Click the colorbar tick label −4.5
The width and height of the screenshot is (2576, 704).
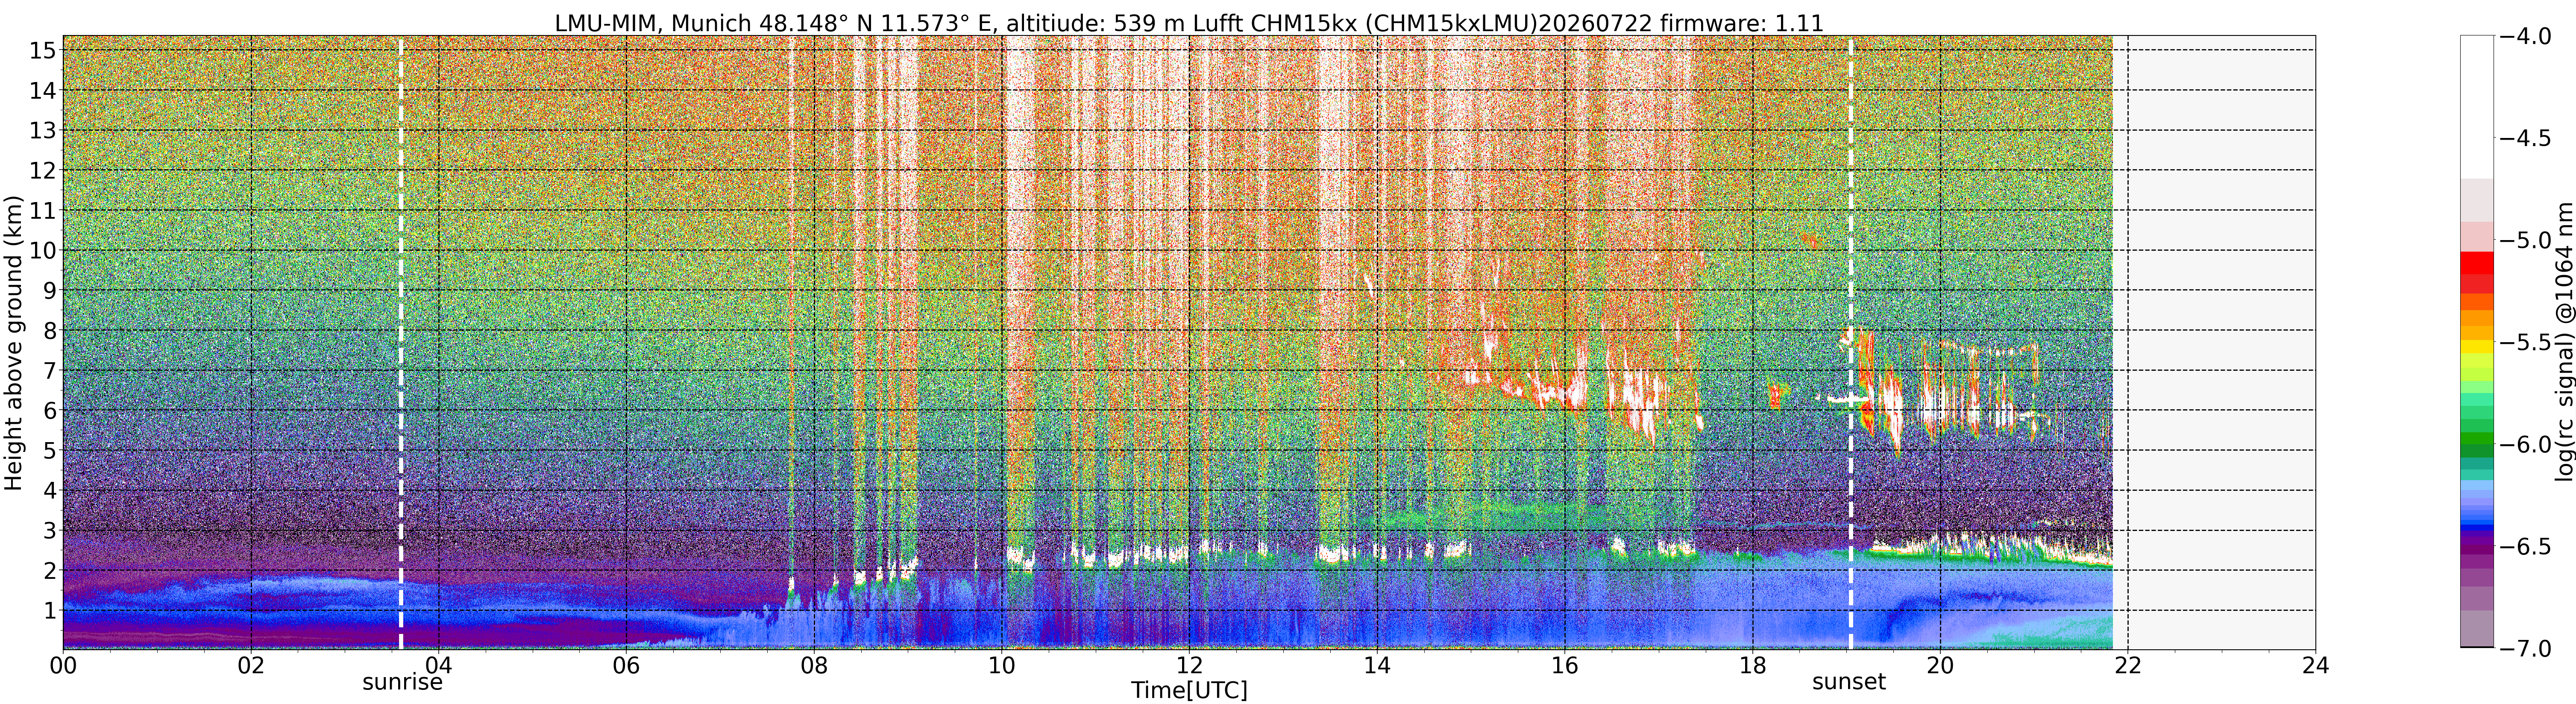click(x=2525, y=138)
